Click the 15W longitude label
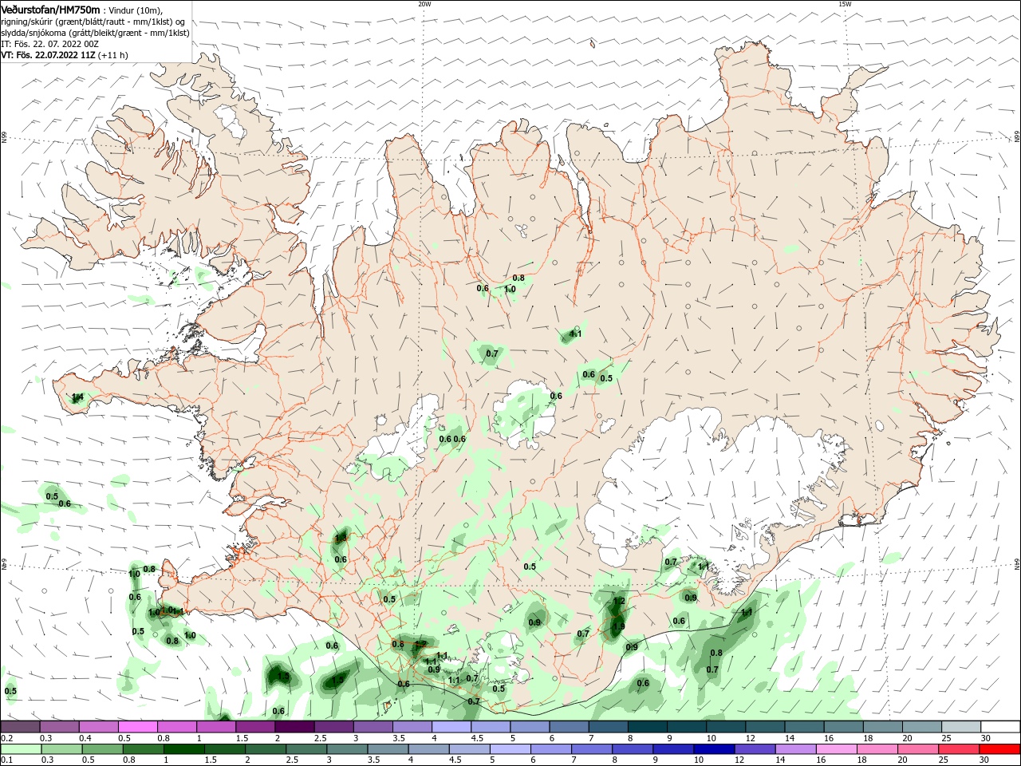The height and width of the screenshot is (766, 1021). pyautogui.click(x=845, y=4)
